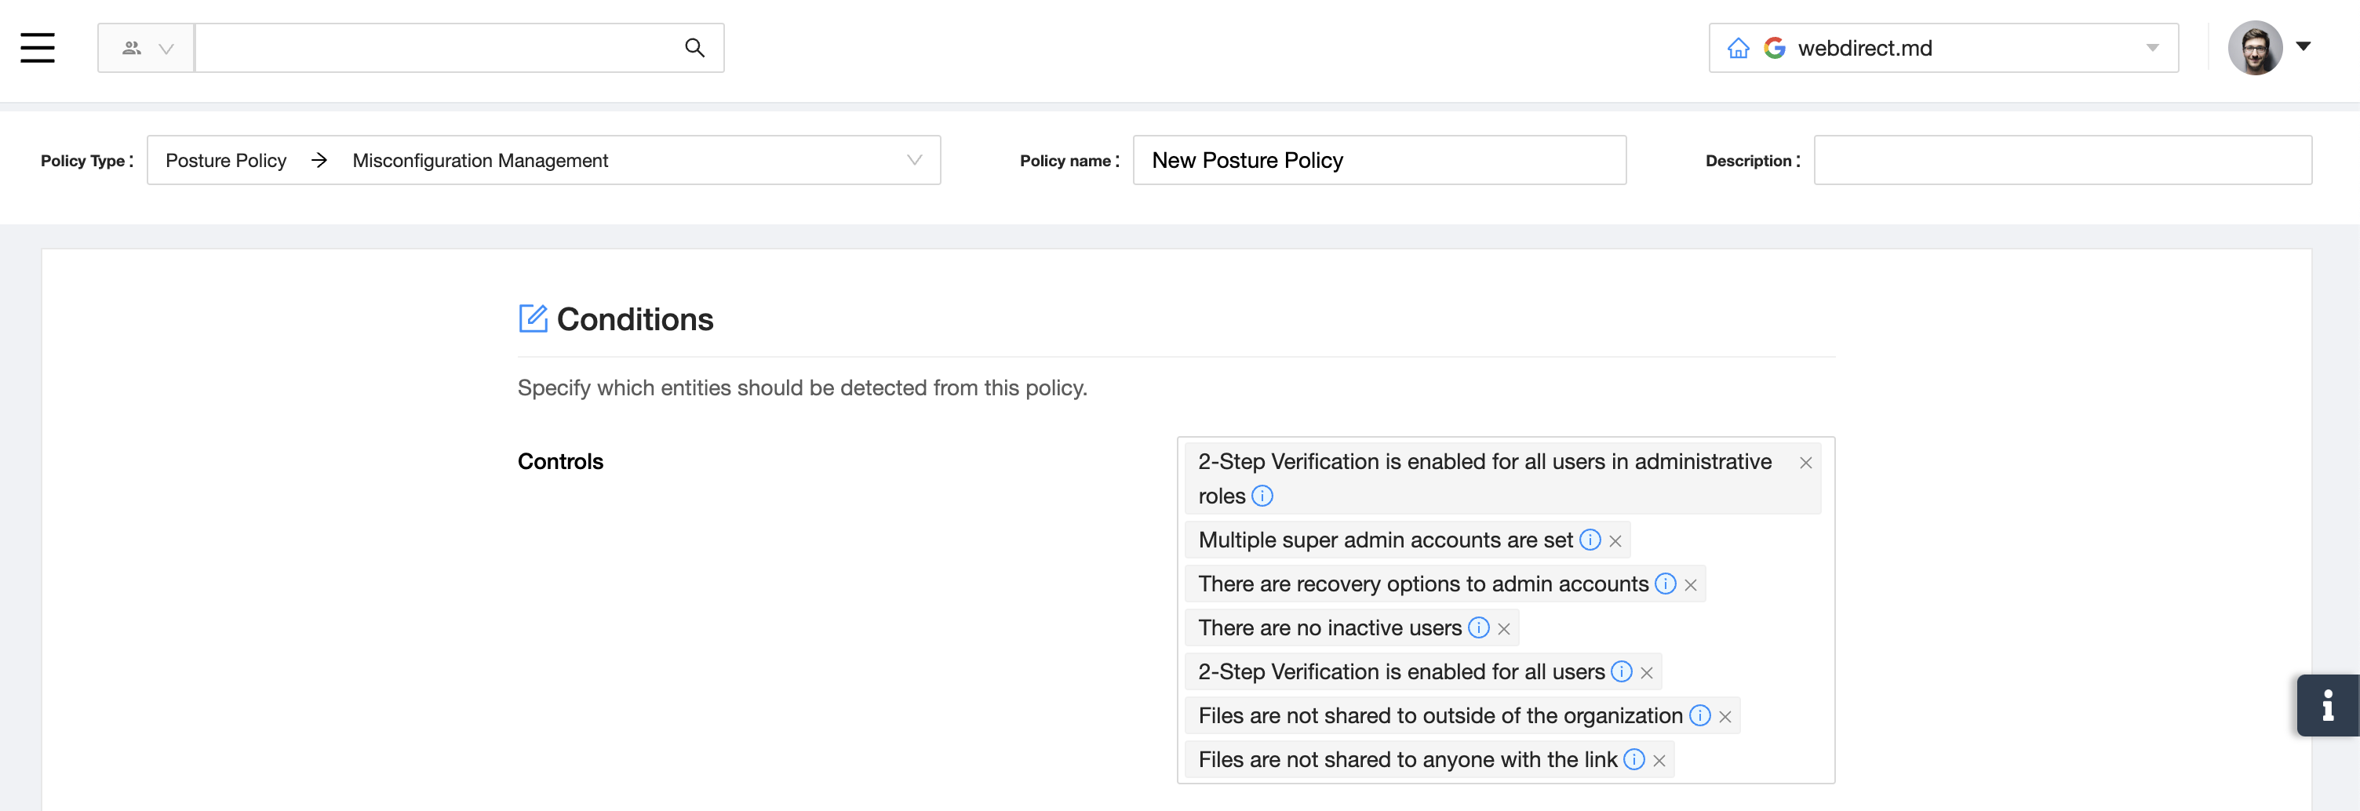The width and height of the screenshot is (2360, 811).
Task: Remove the There are no inactive users control
Action: (1503, 629)
